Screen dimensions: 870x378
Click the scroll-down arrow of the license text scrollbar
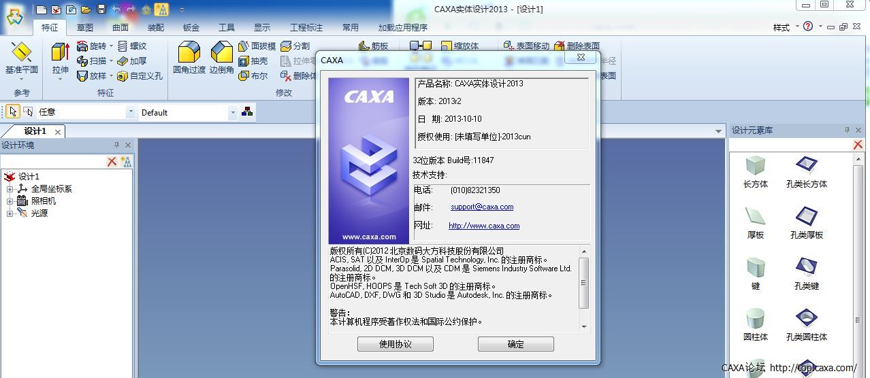point(584,327)
